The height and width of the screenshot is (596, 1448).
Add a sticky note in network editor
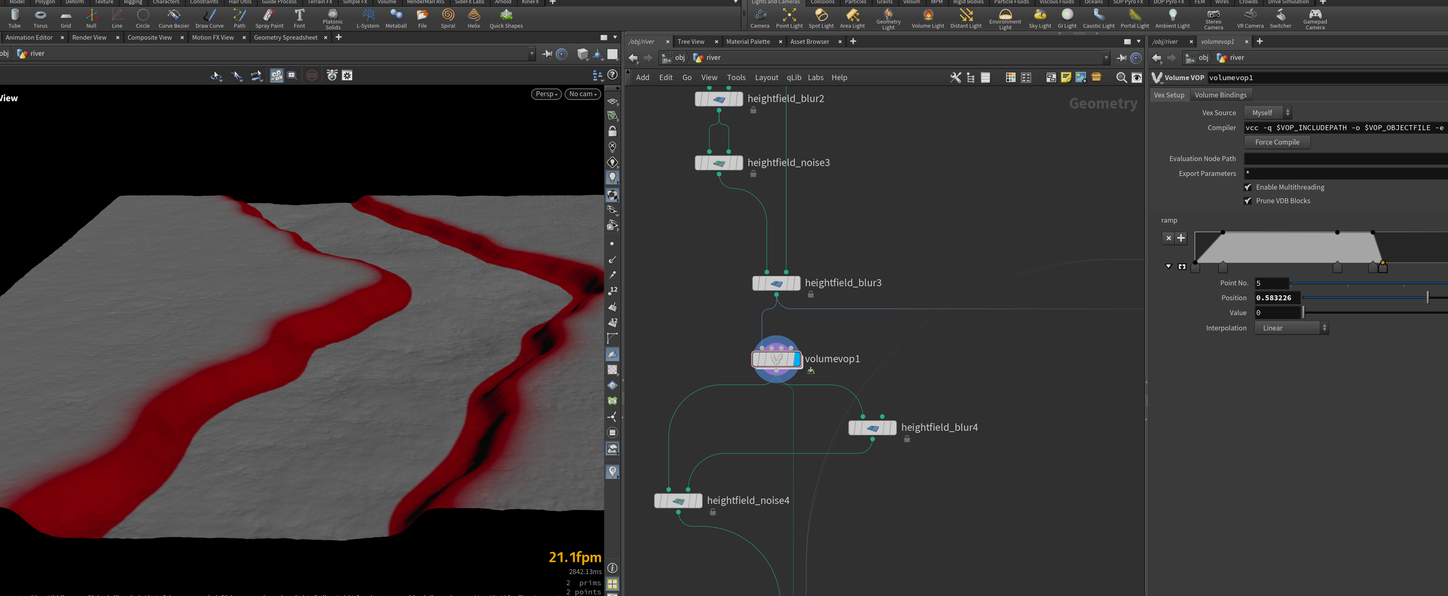tap(1066, 78)
